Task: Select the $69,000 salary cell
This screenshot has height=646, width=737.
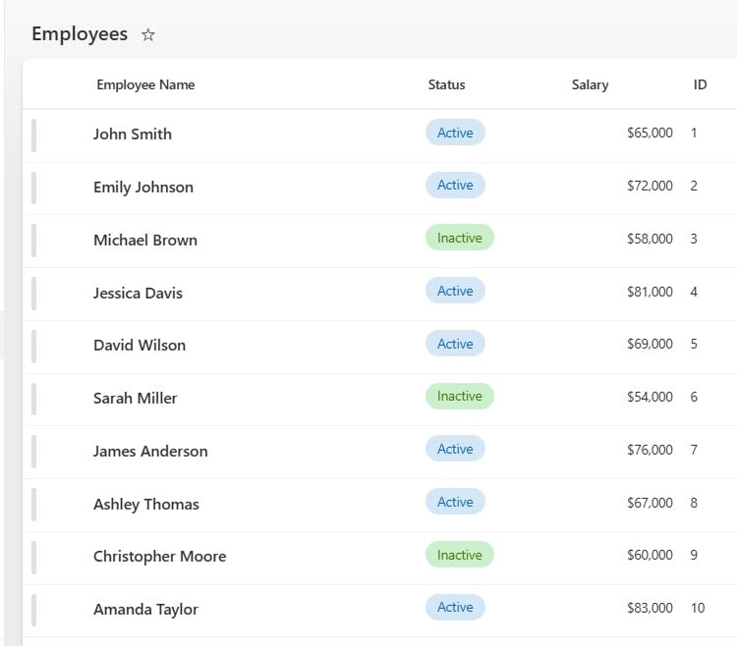Action: pyautogui.click(x=650, y=345)
